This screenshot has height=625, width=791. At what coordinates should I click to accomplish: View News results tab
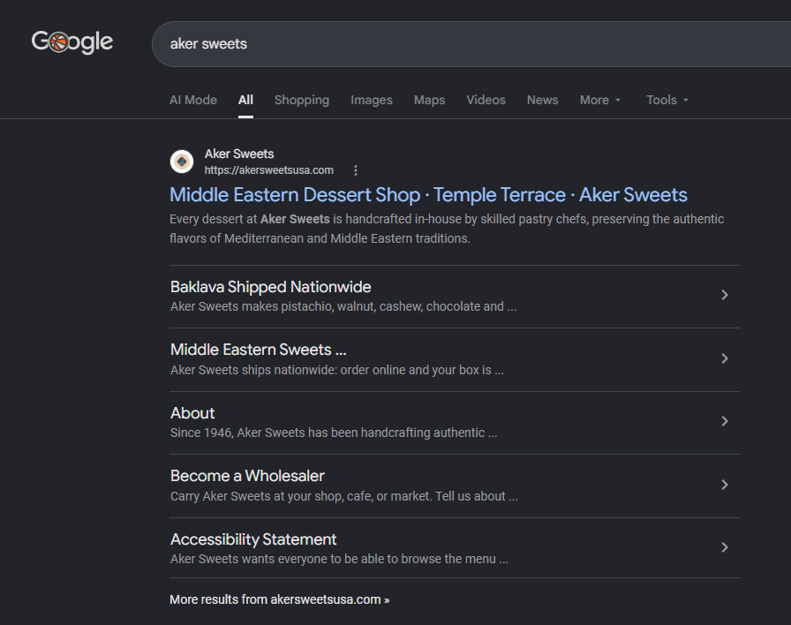542,100
